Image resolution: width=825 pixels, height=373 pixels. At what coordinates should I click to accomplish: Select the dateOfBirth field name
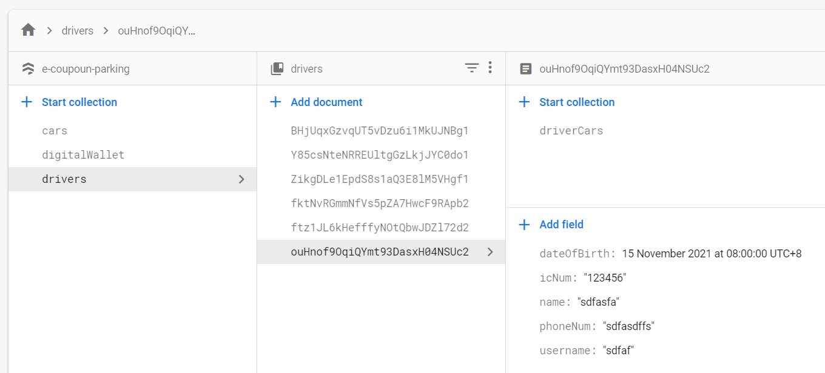577,254
